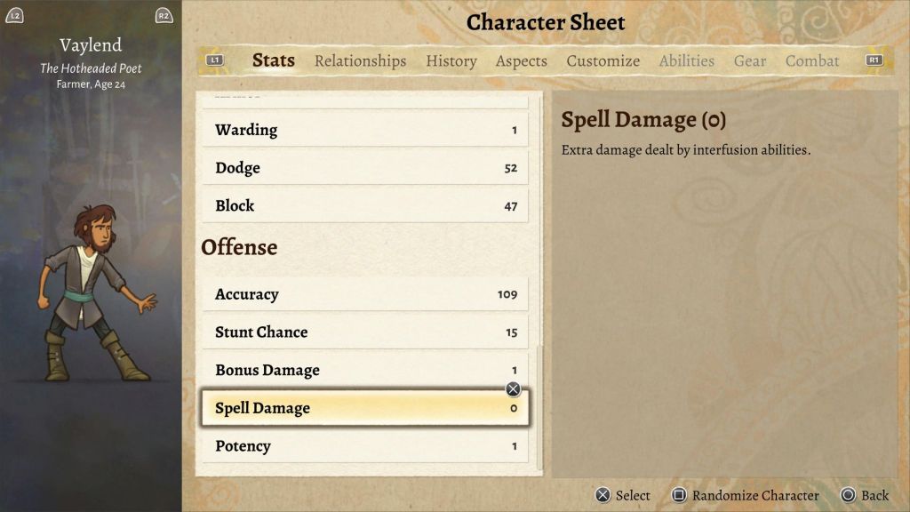This screenshot has height=512, width=910.
Task: Select the Accuracy stat row
Action: coord(365,294)
